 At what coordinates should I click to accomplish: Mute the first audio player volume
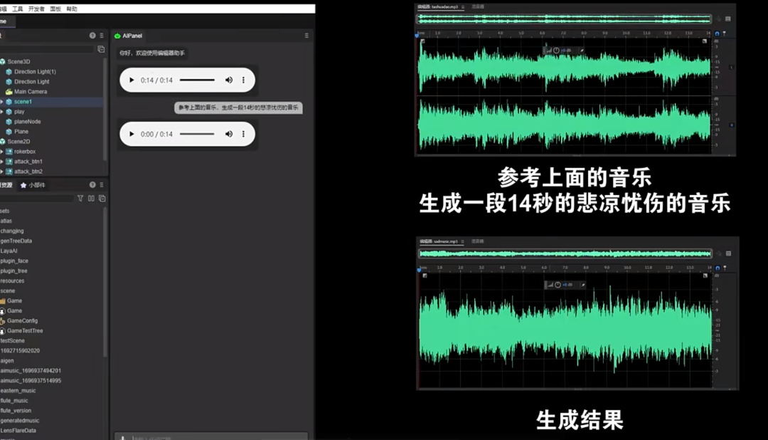tap(229, 80)
